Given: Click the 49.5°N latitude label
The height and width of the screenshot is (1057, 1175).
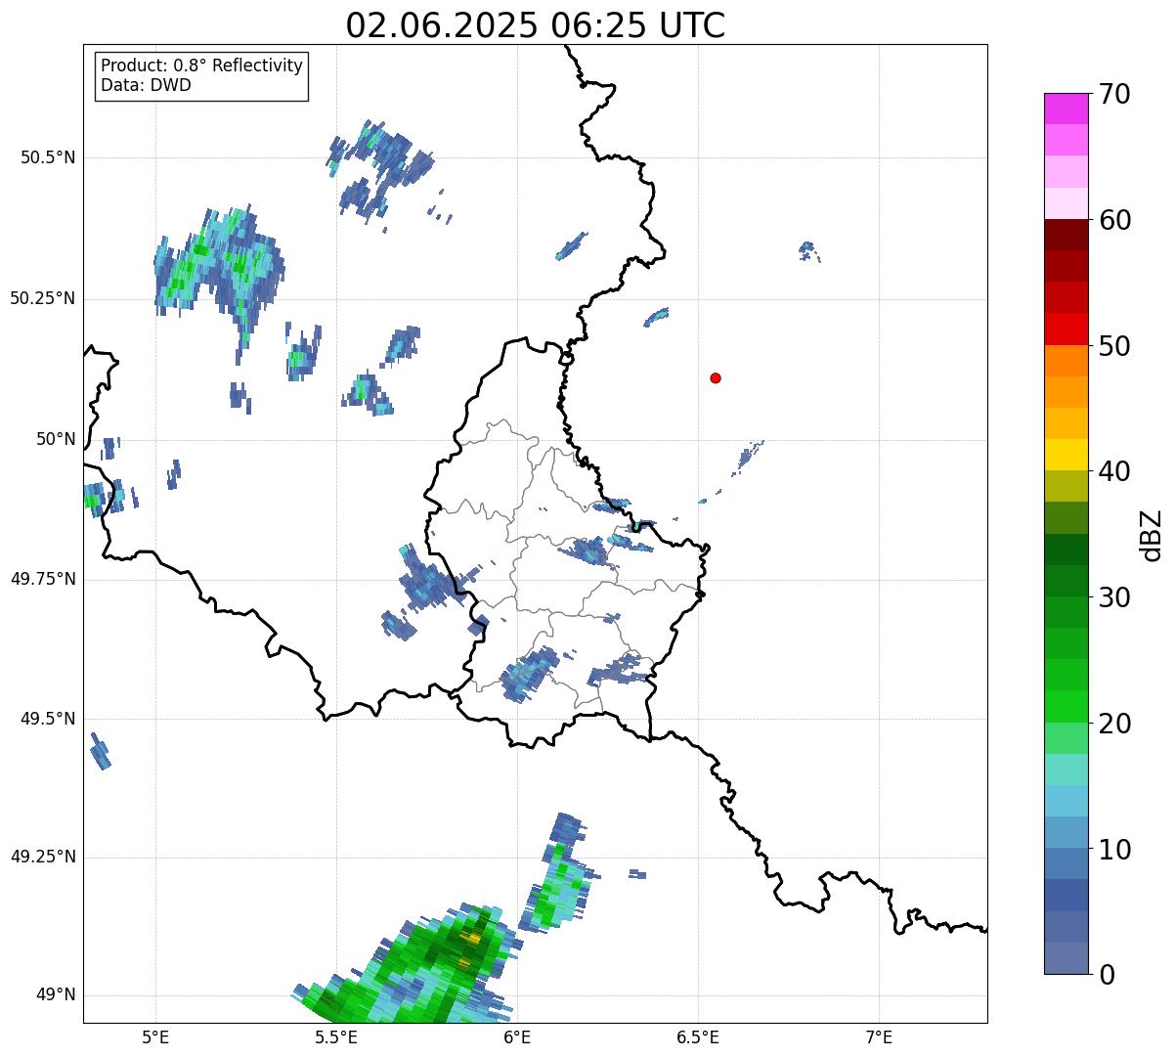Looking at the screenshot, I should pos(48,719).
